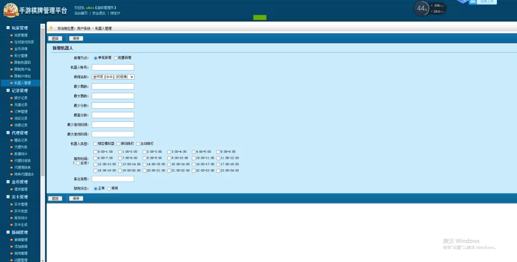This screenshot has height=262, width=517.
Task: Check the 被动陪打 robot type checkbox
Action: pyautogui.click(x=118, y=144)
